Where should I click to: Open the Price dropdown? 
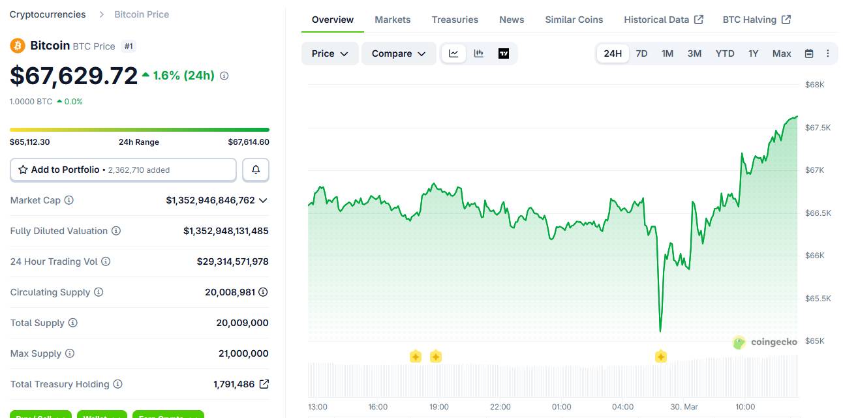[x=330, y=53]
